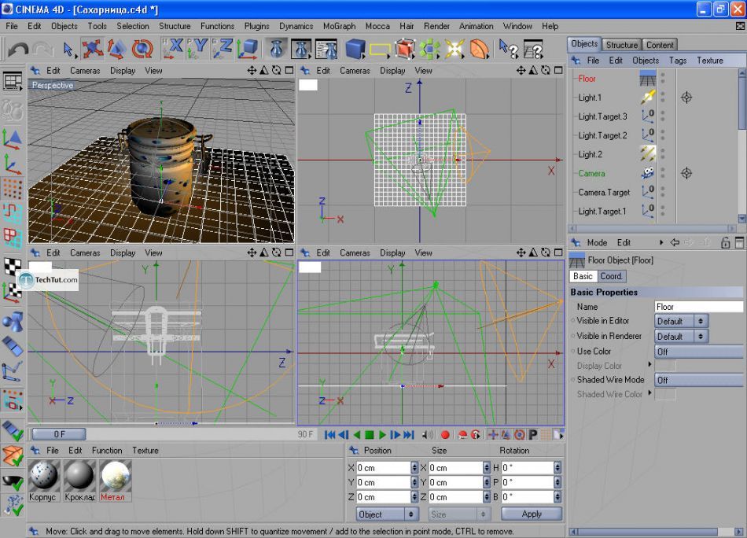Click the record keyframe red button
747x538 pixels.
[x=445, y=435]
